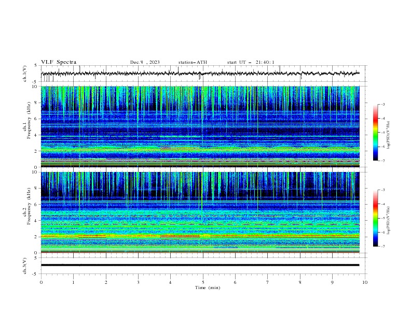Click the ch.3 flat black voltage trace
411x317 pixels.
click(200, 265)
